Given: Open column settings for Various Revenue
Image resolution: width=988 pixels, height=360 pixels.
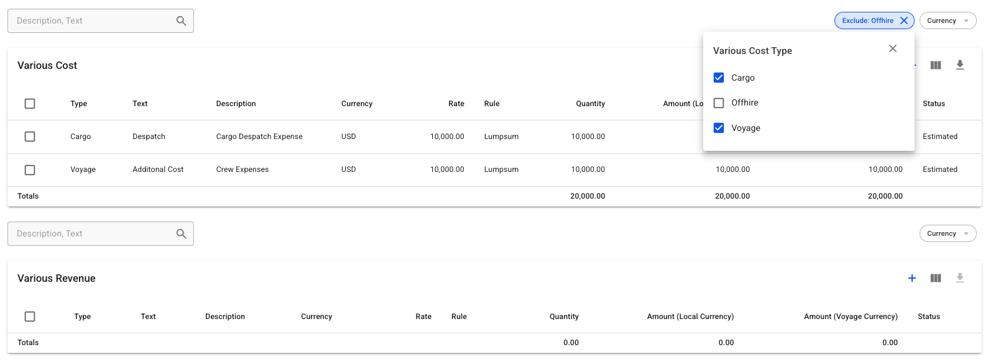Looking at the screenshot, I should click(935, 278).
